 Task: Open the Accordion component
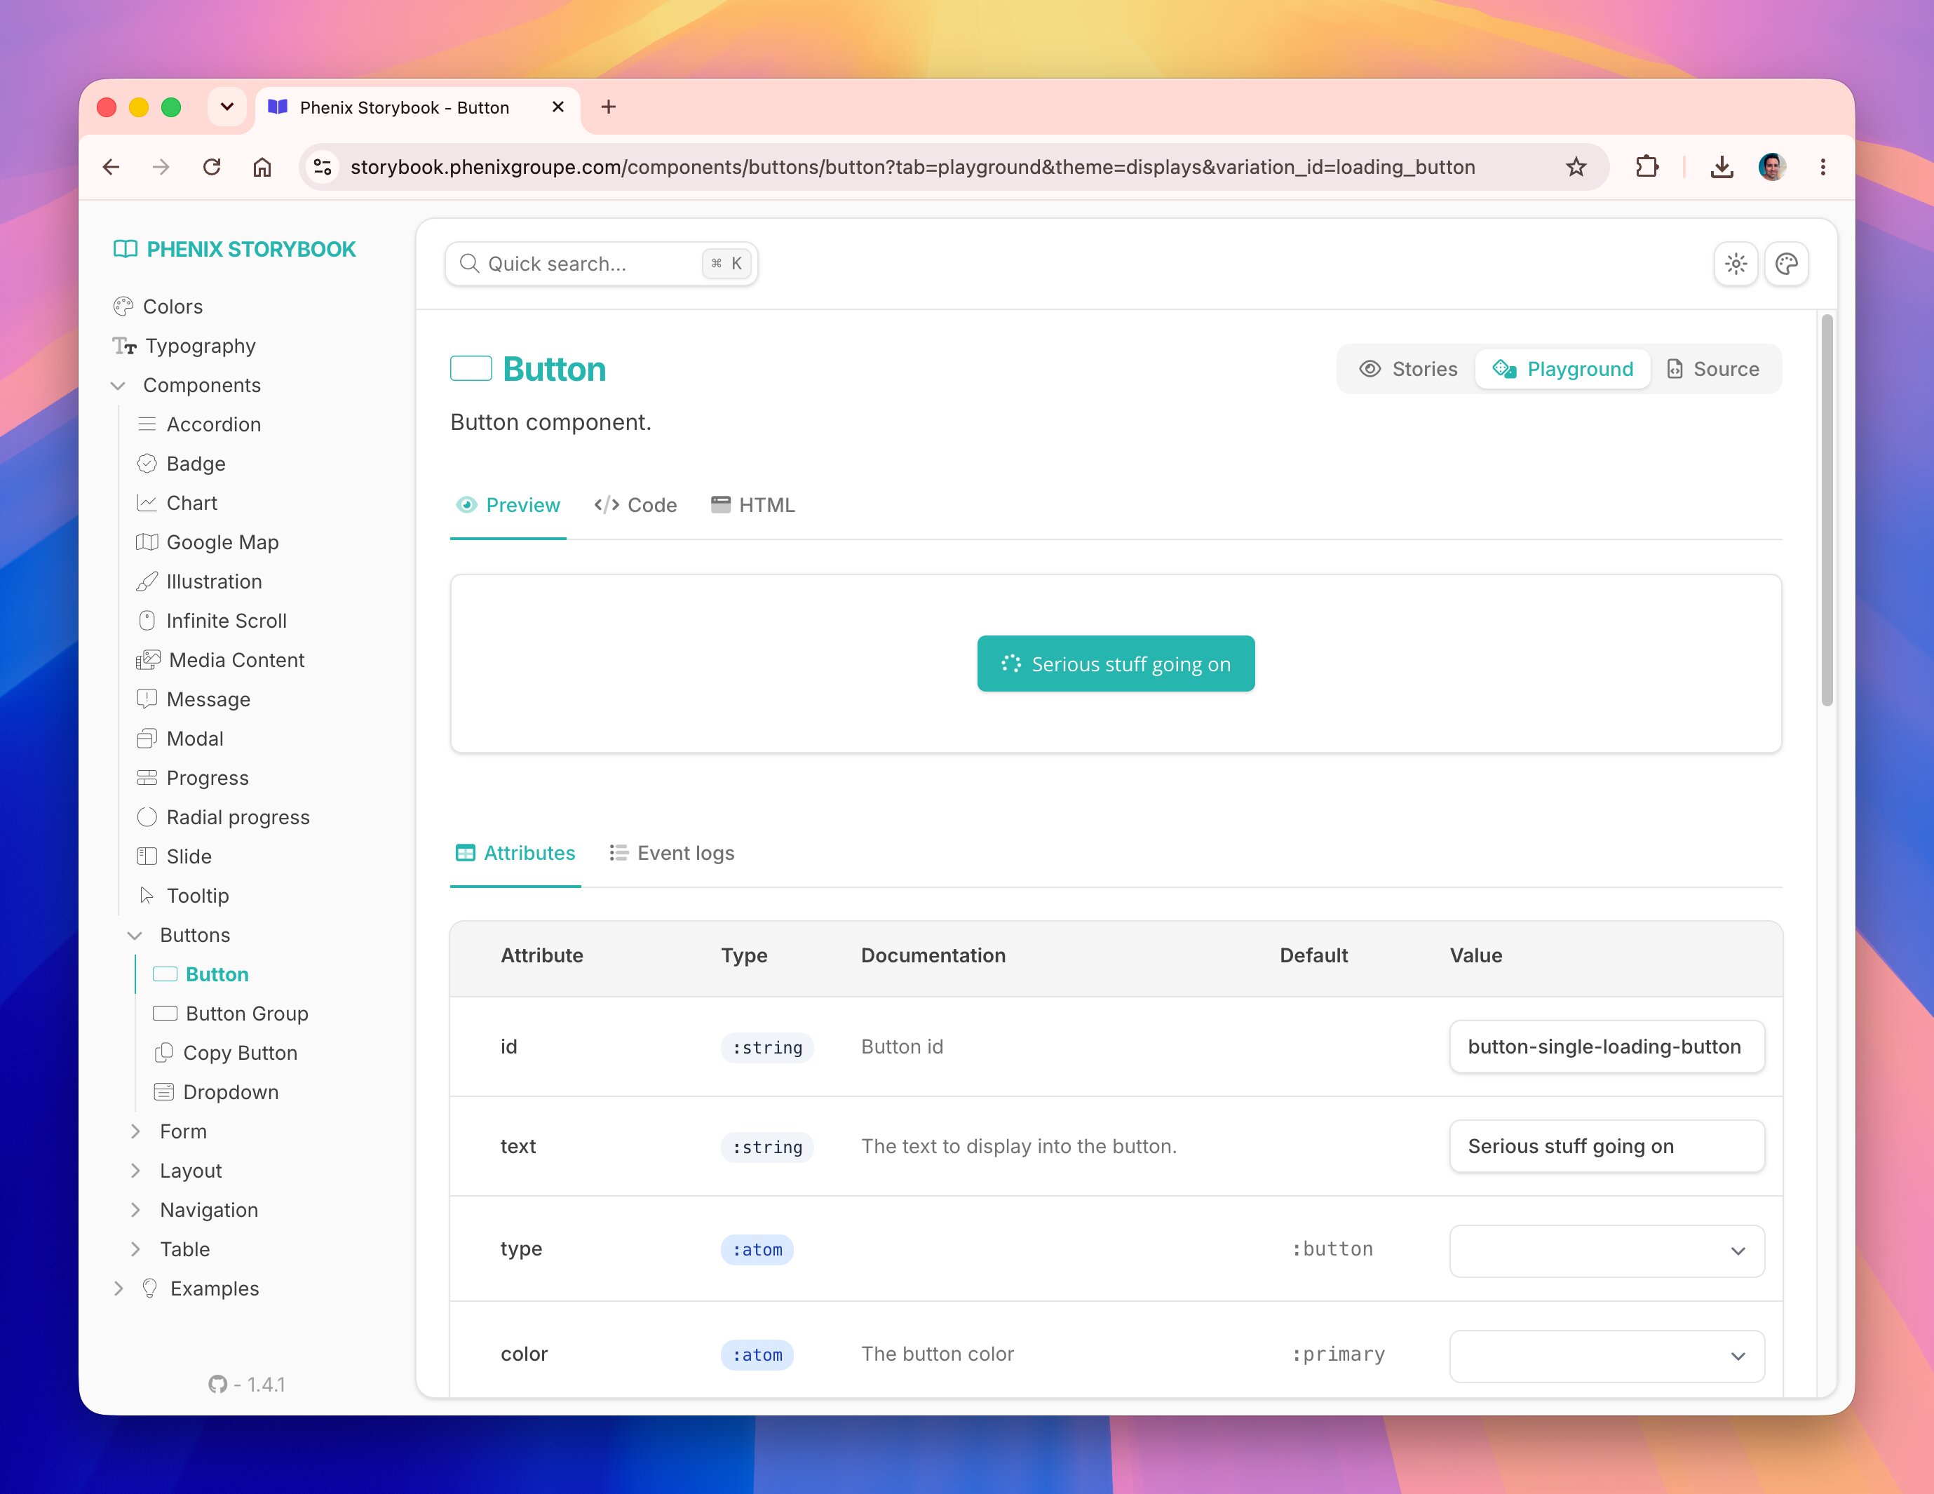(x=213, y=424)
